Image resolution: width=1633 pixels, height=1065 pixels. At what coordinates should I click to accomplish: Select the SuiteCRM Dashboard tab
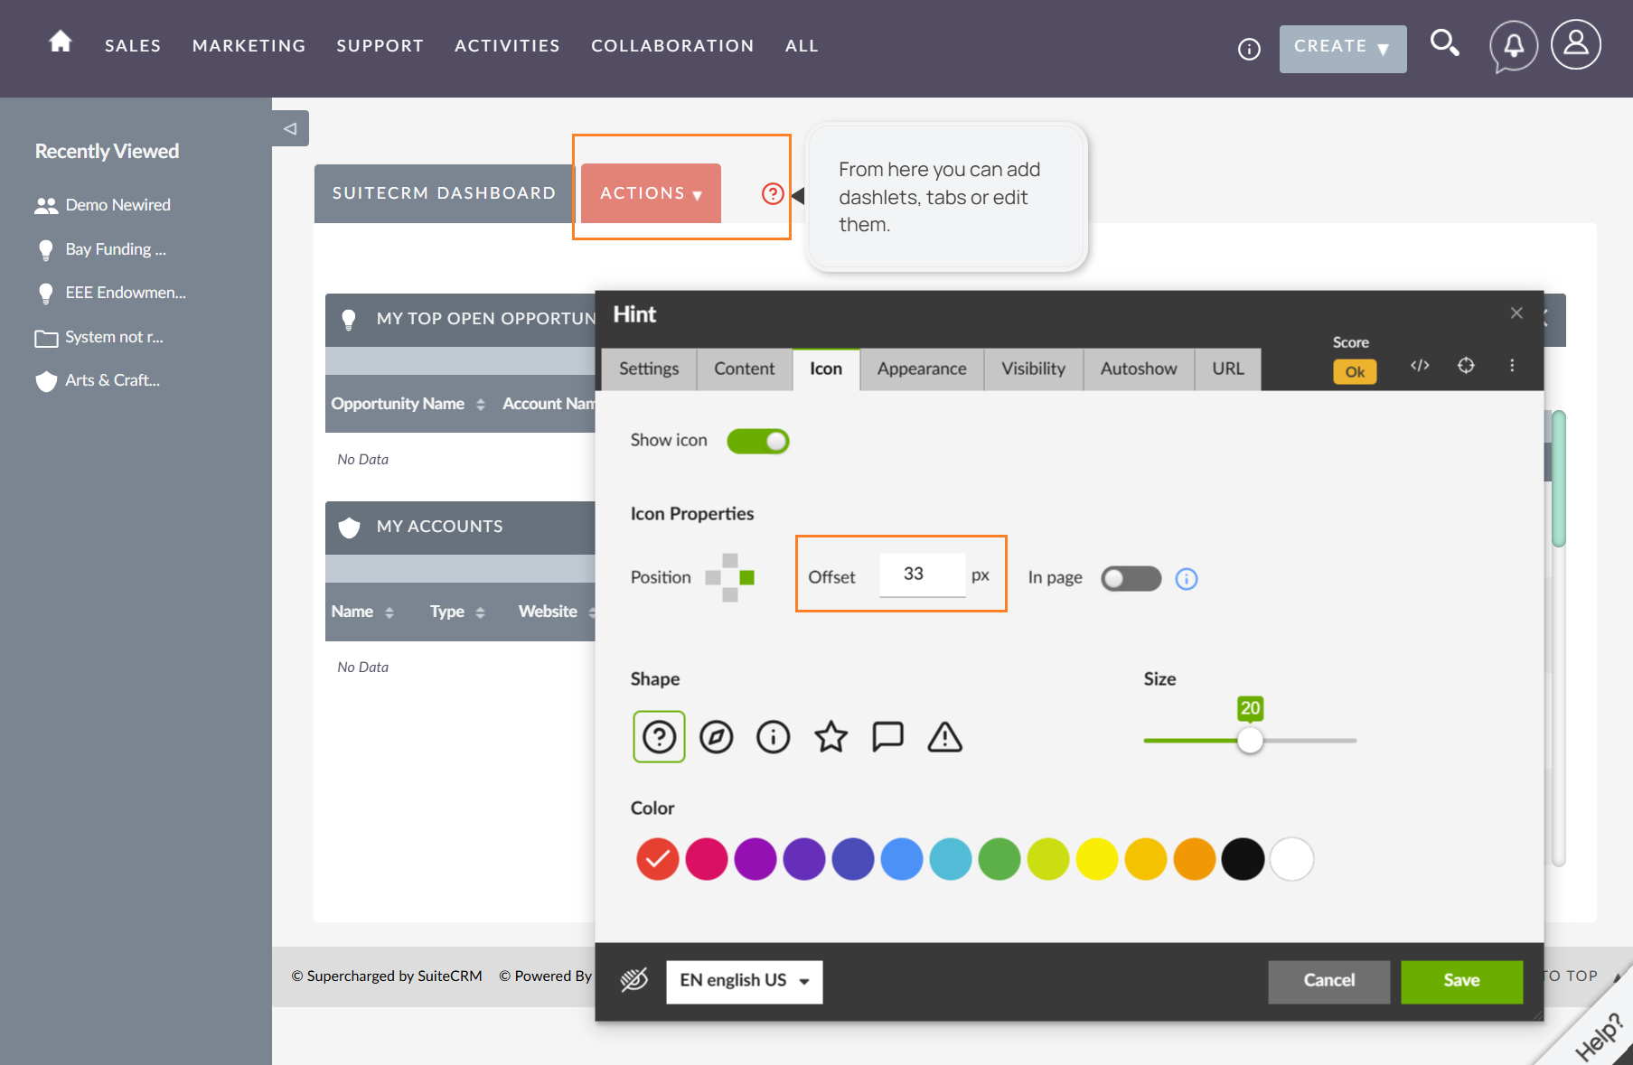click(444, 193)
